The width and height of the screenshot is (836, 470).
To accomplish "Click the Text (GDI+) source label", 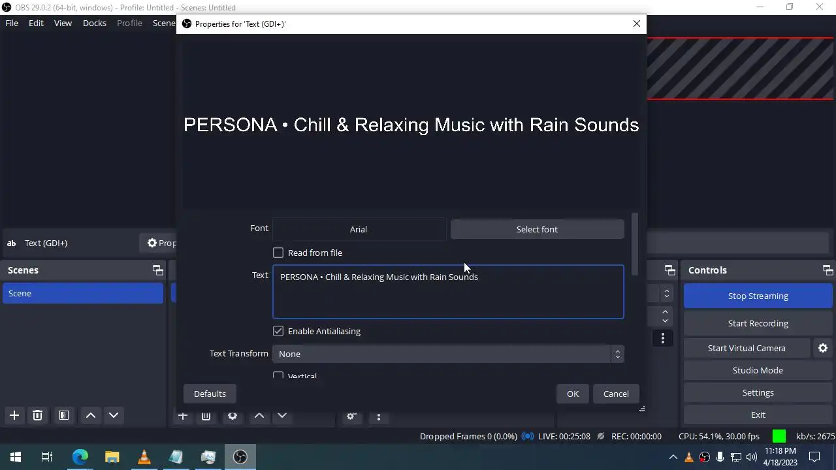I will coord(46,243).
